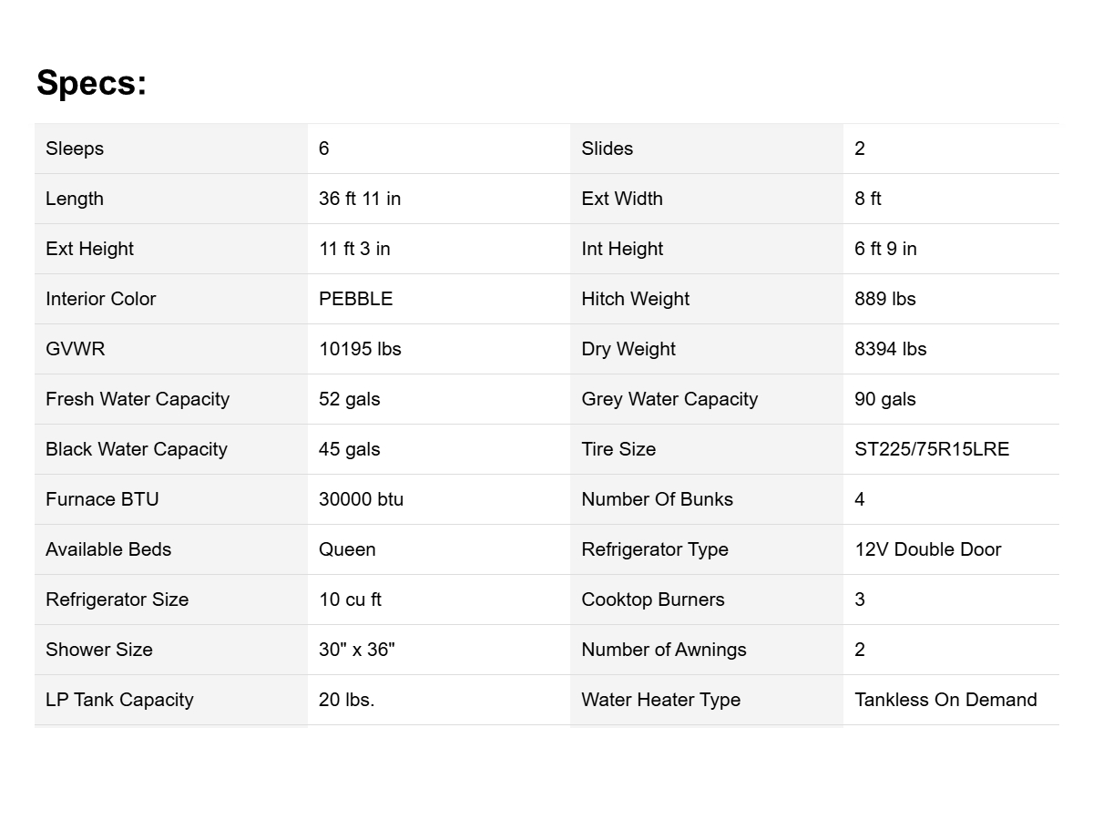Viewport: 1093px width, 820px height.
Task: Select the 12V Double Door refrigerator type
Action: coord(928,549)
